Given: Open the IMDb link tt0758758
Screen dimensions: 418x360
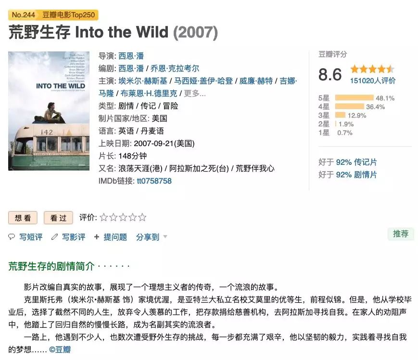Looking at the screenshot, I should point(154,181).
